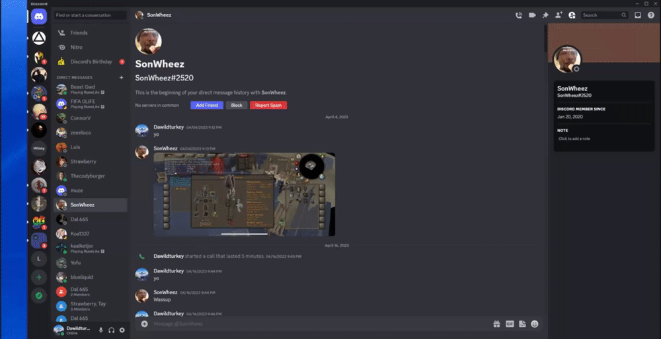Open the GIF picker
The width and height of the screenshot is (661, 339).
coord(510,324)
